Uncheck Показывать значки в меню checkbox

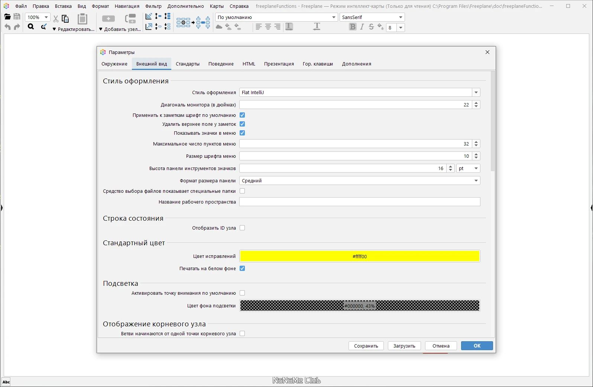tap(242, 133)
